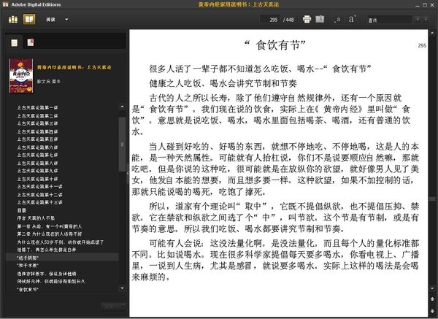Click the Adobe Digital Editions app icon
This screenshot has height=319, width=438.
[5, 4]
